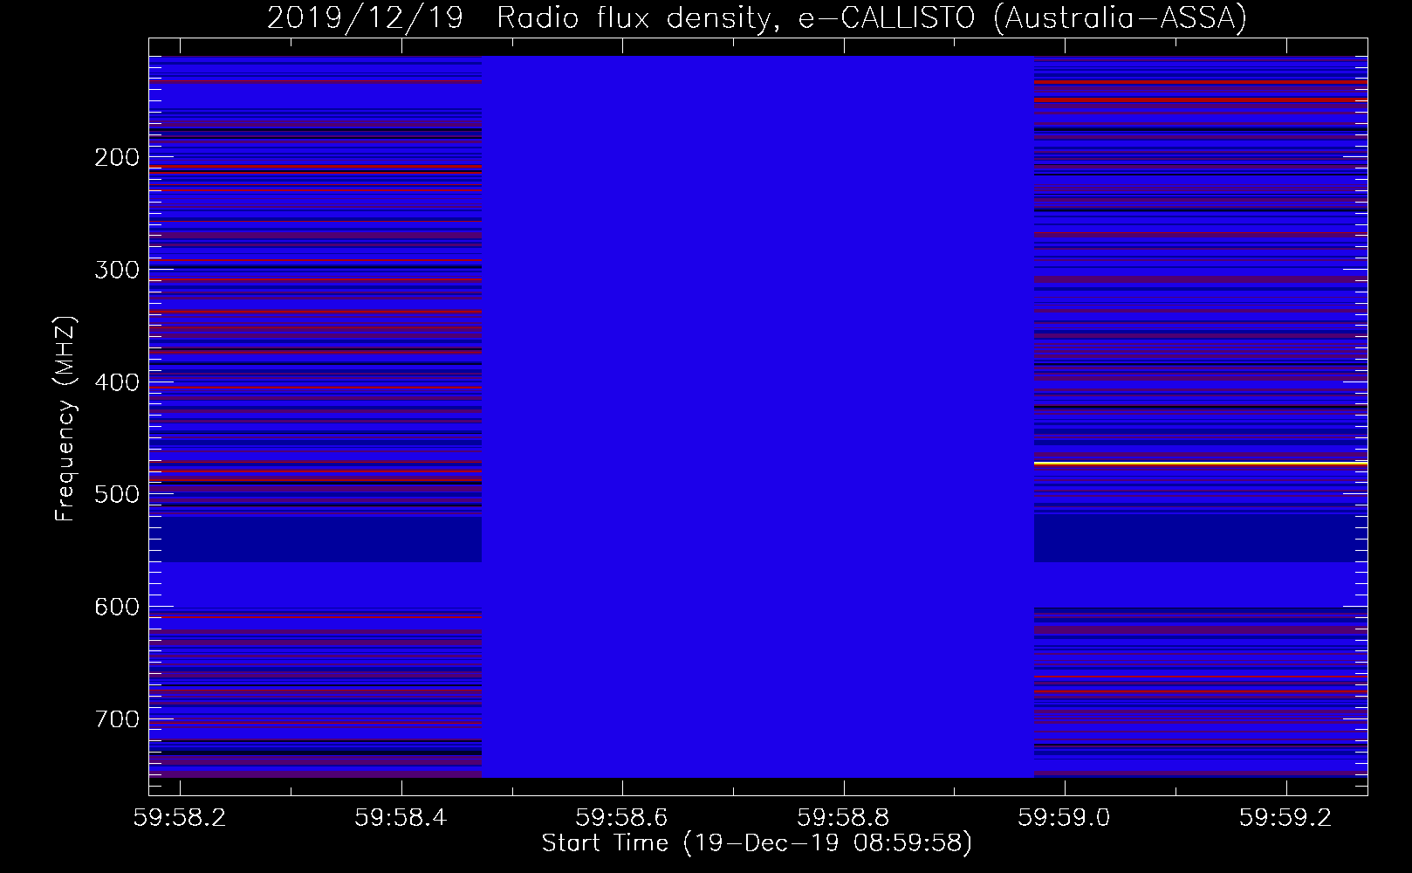The height and width of the screenshot is (873, 1412).
Task: Click the bright white emission line near 470 MHz
Action: 1201,463
